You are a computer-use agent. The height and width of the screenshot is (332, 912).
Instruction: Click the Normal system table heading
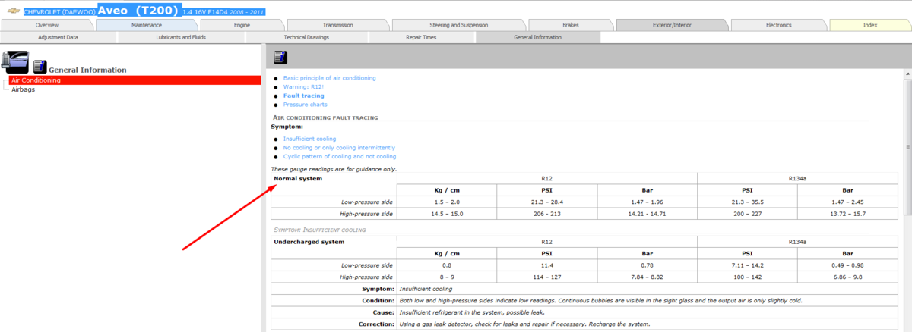point(298,179)
